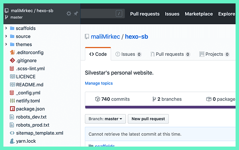Viewport: 239px width, 150px height.
Task: Click the _config.yml file icon
Action: [x=12, y=93]
